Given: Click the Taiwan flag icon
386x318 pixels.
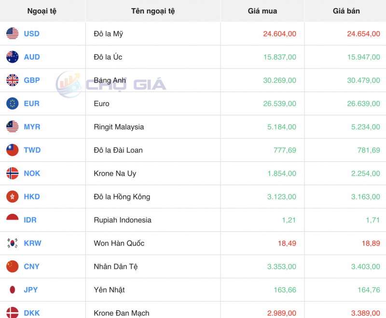Looking at the screenshot, I should click(x=13, y=150).
